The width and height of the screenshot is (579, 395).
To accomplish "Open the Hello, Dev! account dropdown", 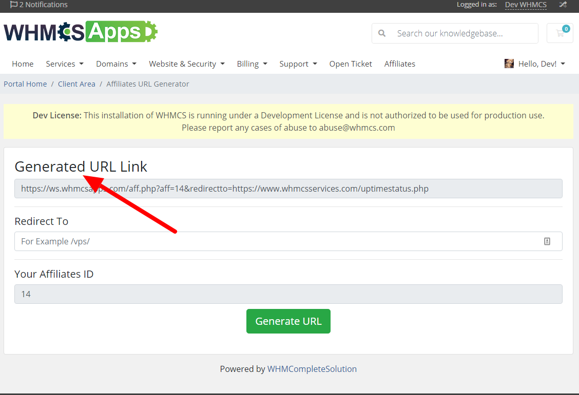I will point(535,64).
